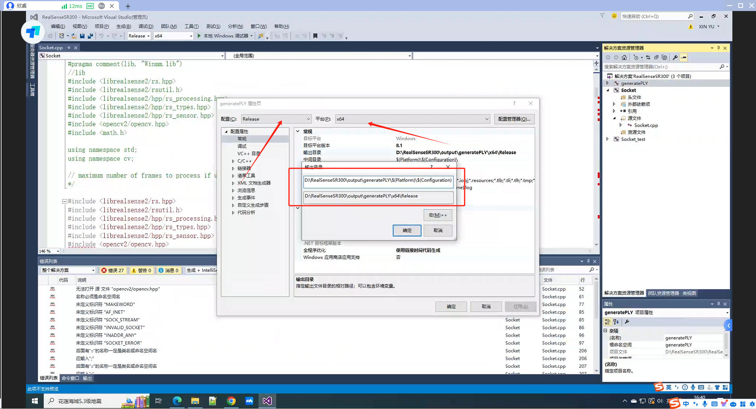The image size is (756, 409).
Task: Switch to the 命令窗口 tab at the bottom
Action: pos(70,378)
